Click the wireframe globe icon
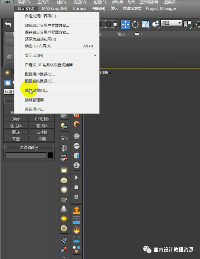200x259 pixels. (76, 136)
